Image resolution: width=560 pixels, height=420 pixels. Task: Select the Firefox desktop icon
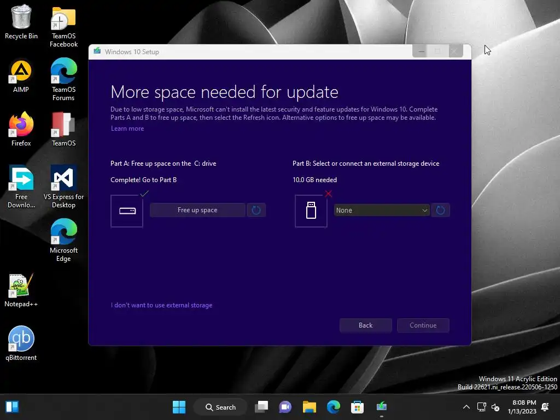21,129
